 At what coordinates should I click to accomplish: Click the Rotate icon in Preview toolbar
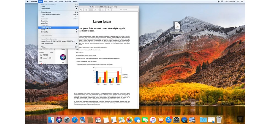click(x=104, y=10)
